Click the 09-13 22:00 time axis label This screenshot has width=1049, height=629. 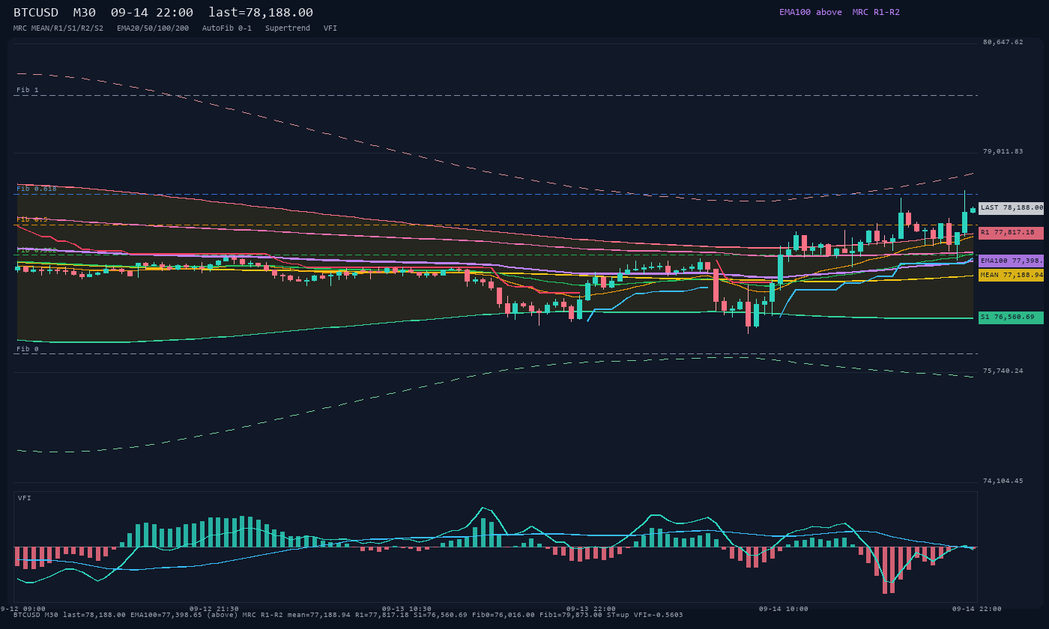(591, 609)
